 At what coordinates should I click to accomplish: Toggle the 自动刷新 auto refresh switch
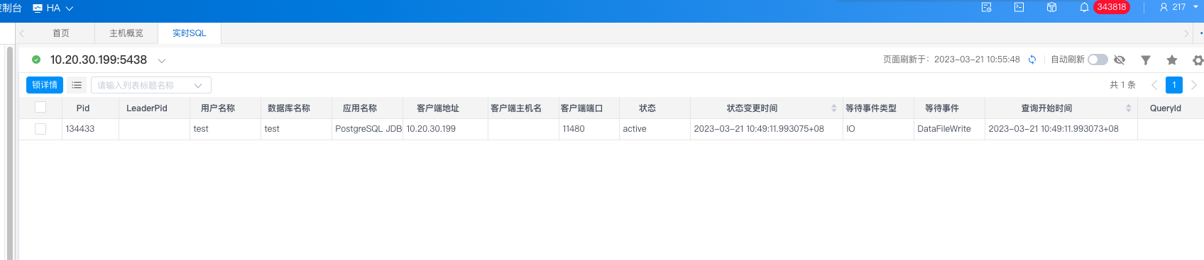coord(1098,60)
